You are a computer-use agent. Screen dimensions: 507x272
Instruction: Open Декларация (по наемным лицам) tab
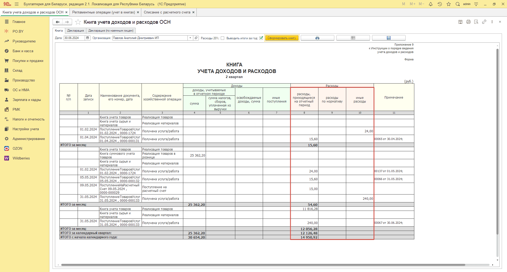coord(111,31)
